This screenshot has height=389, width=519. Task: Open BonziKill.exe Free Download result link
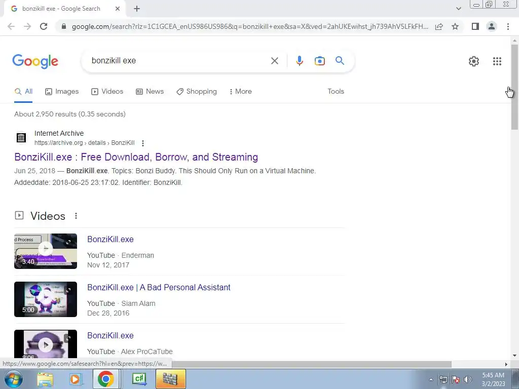pyautogui.click(x=136, y=157)
